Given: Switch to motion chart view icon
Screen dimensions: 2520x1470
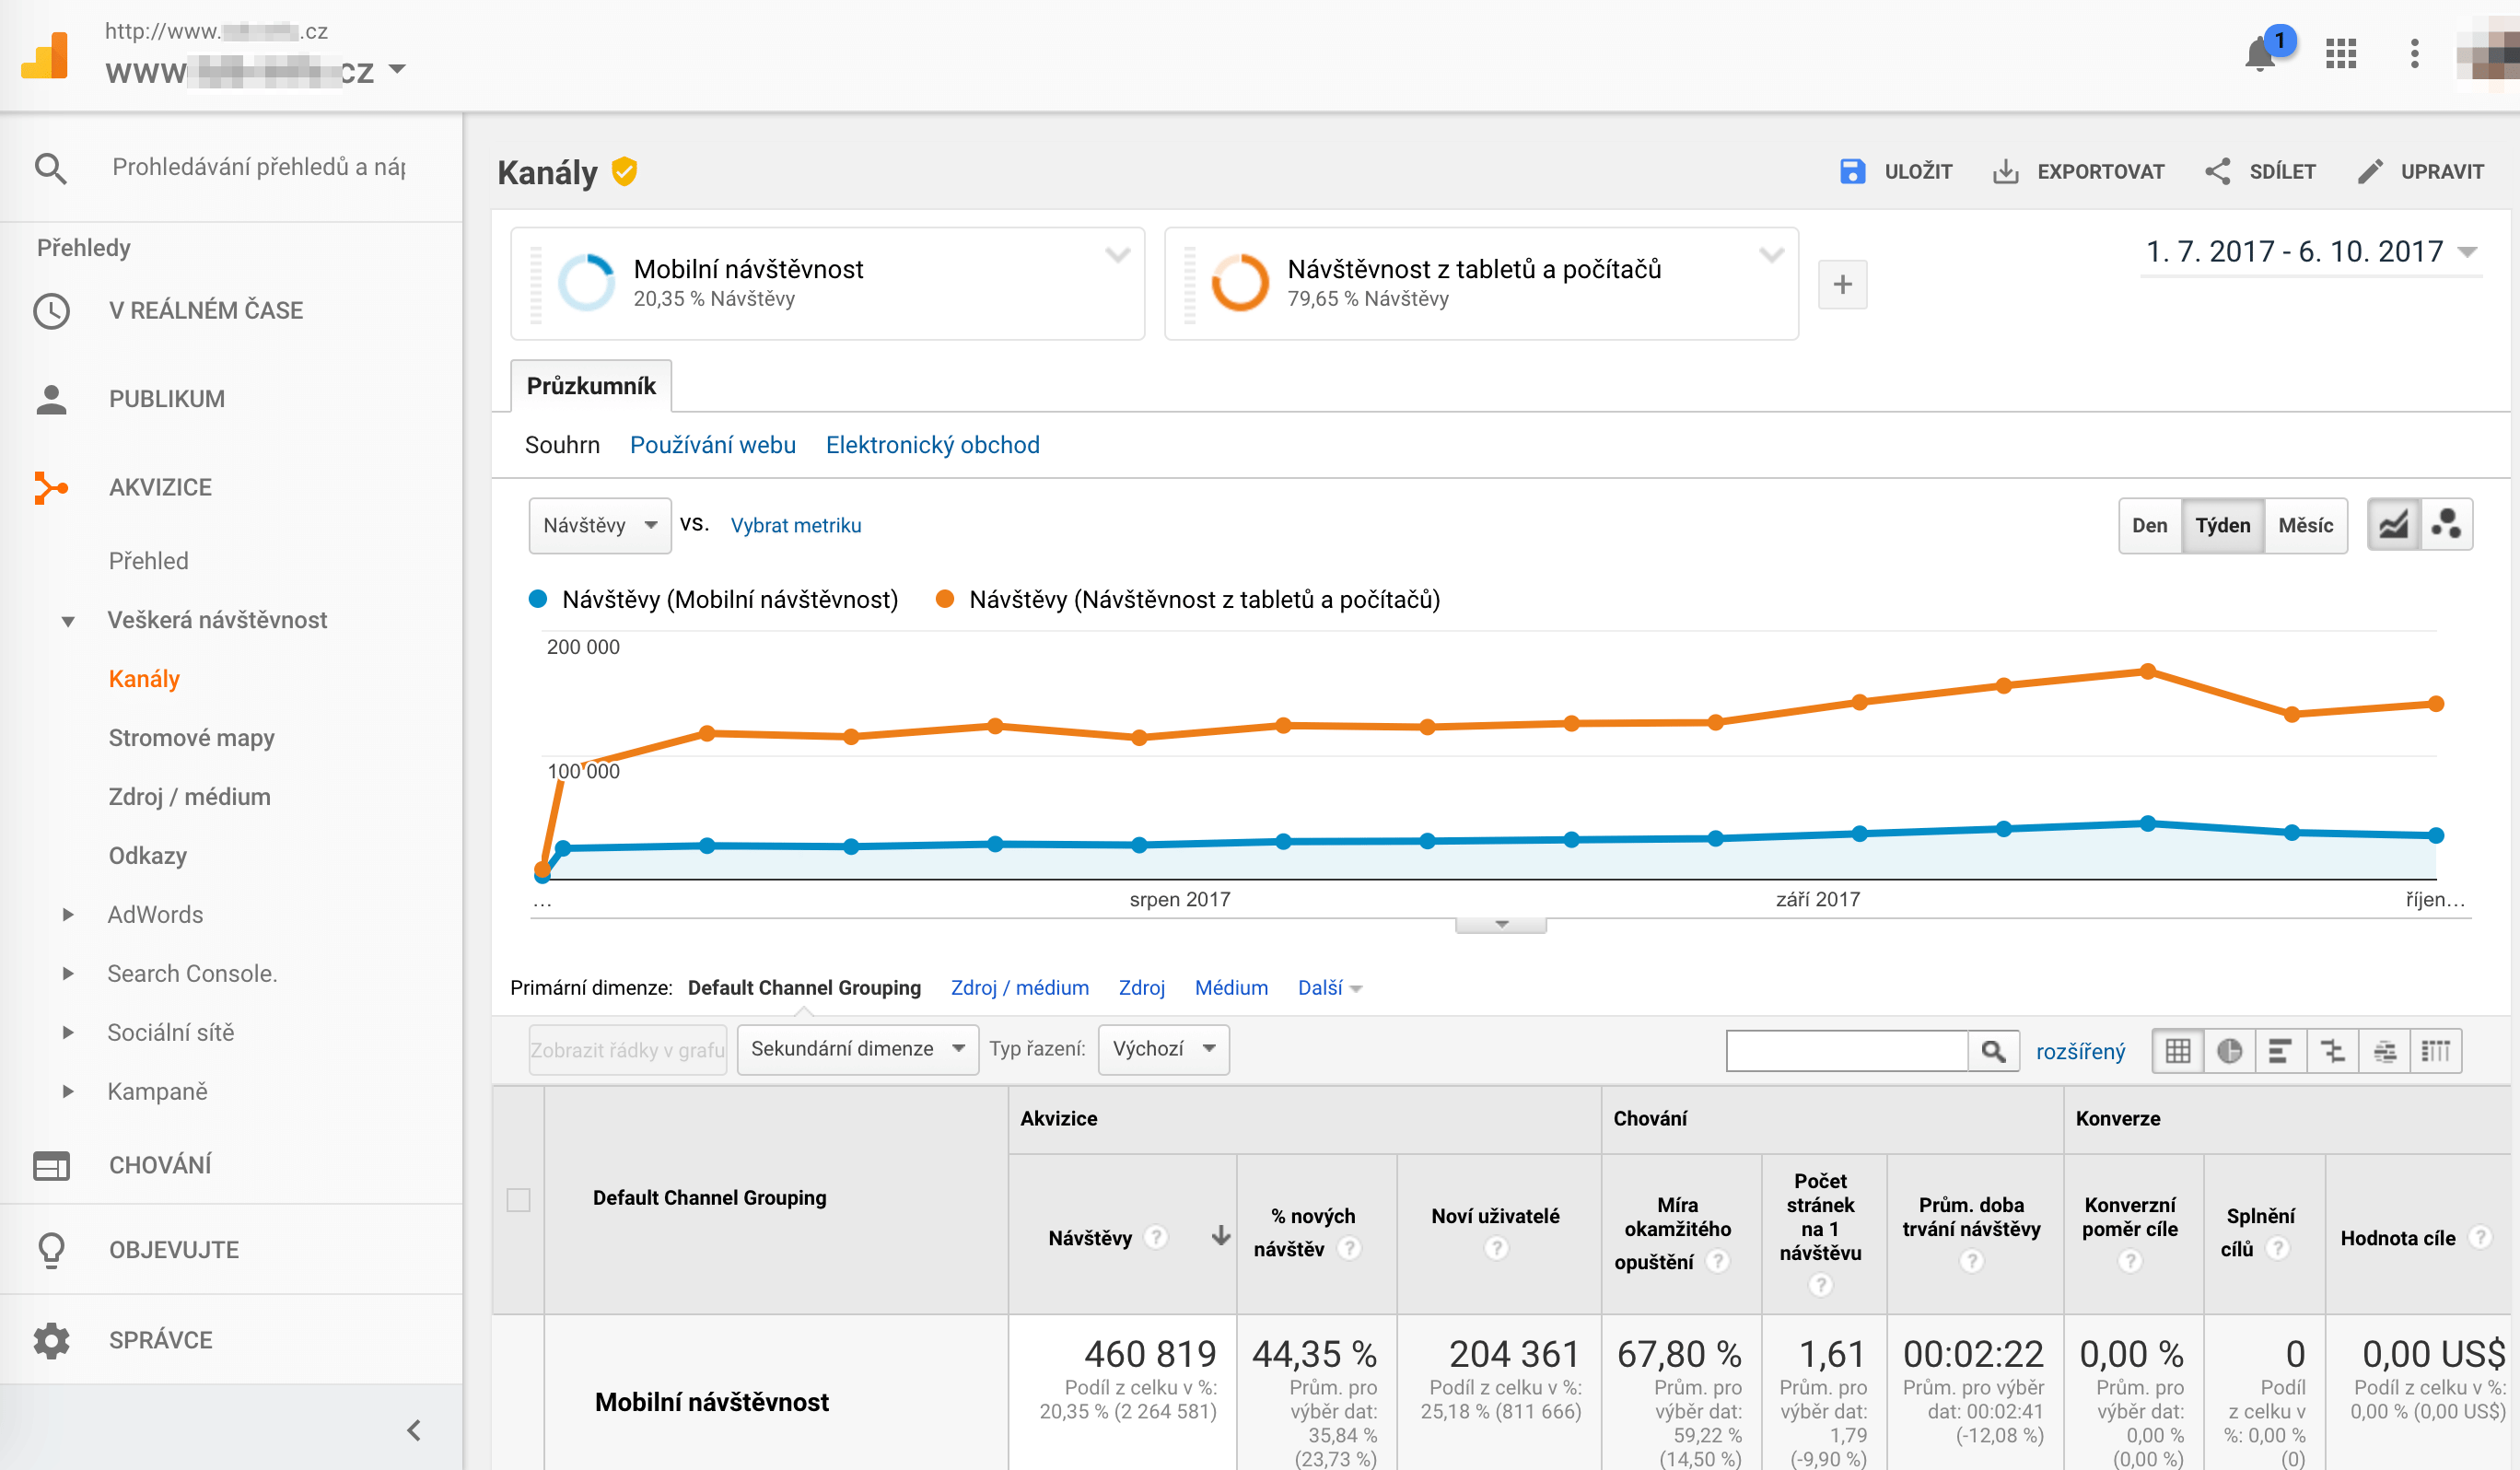Looking at the screenshot, I should click(2446, 525).
